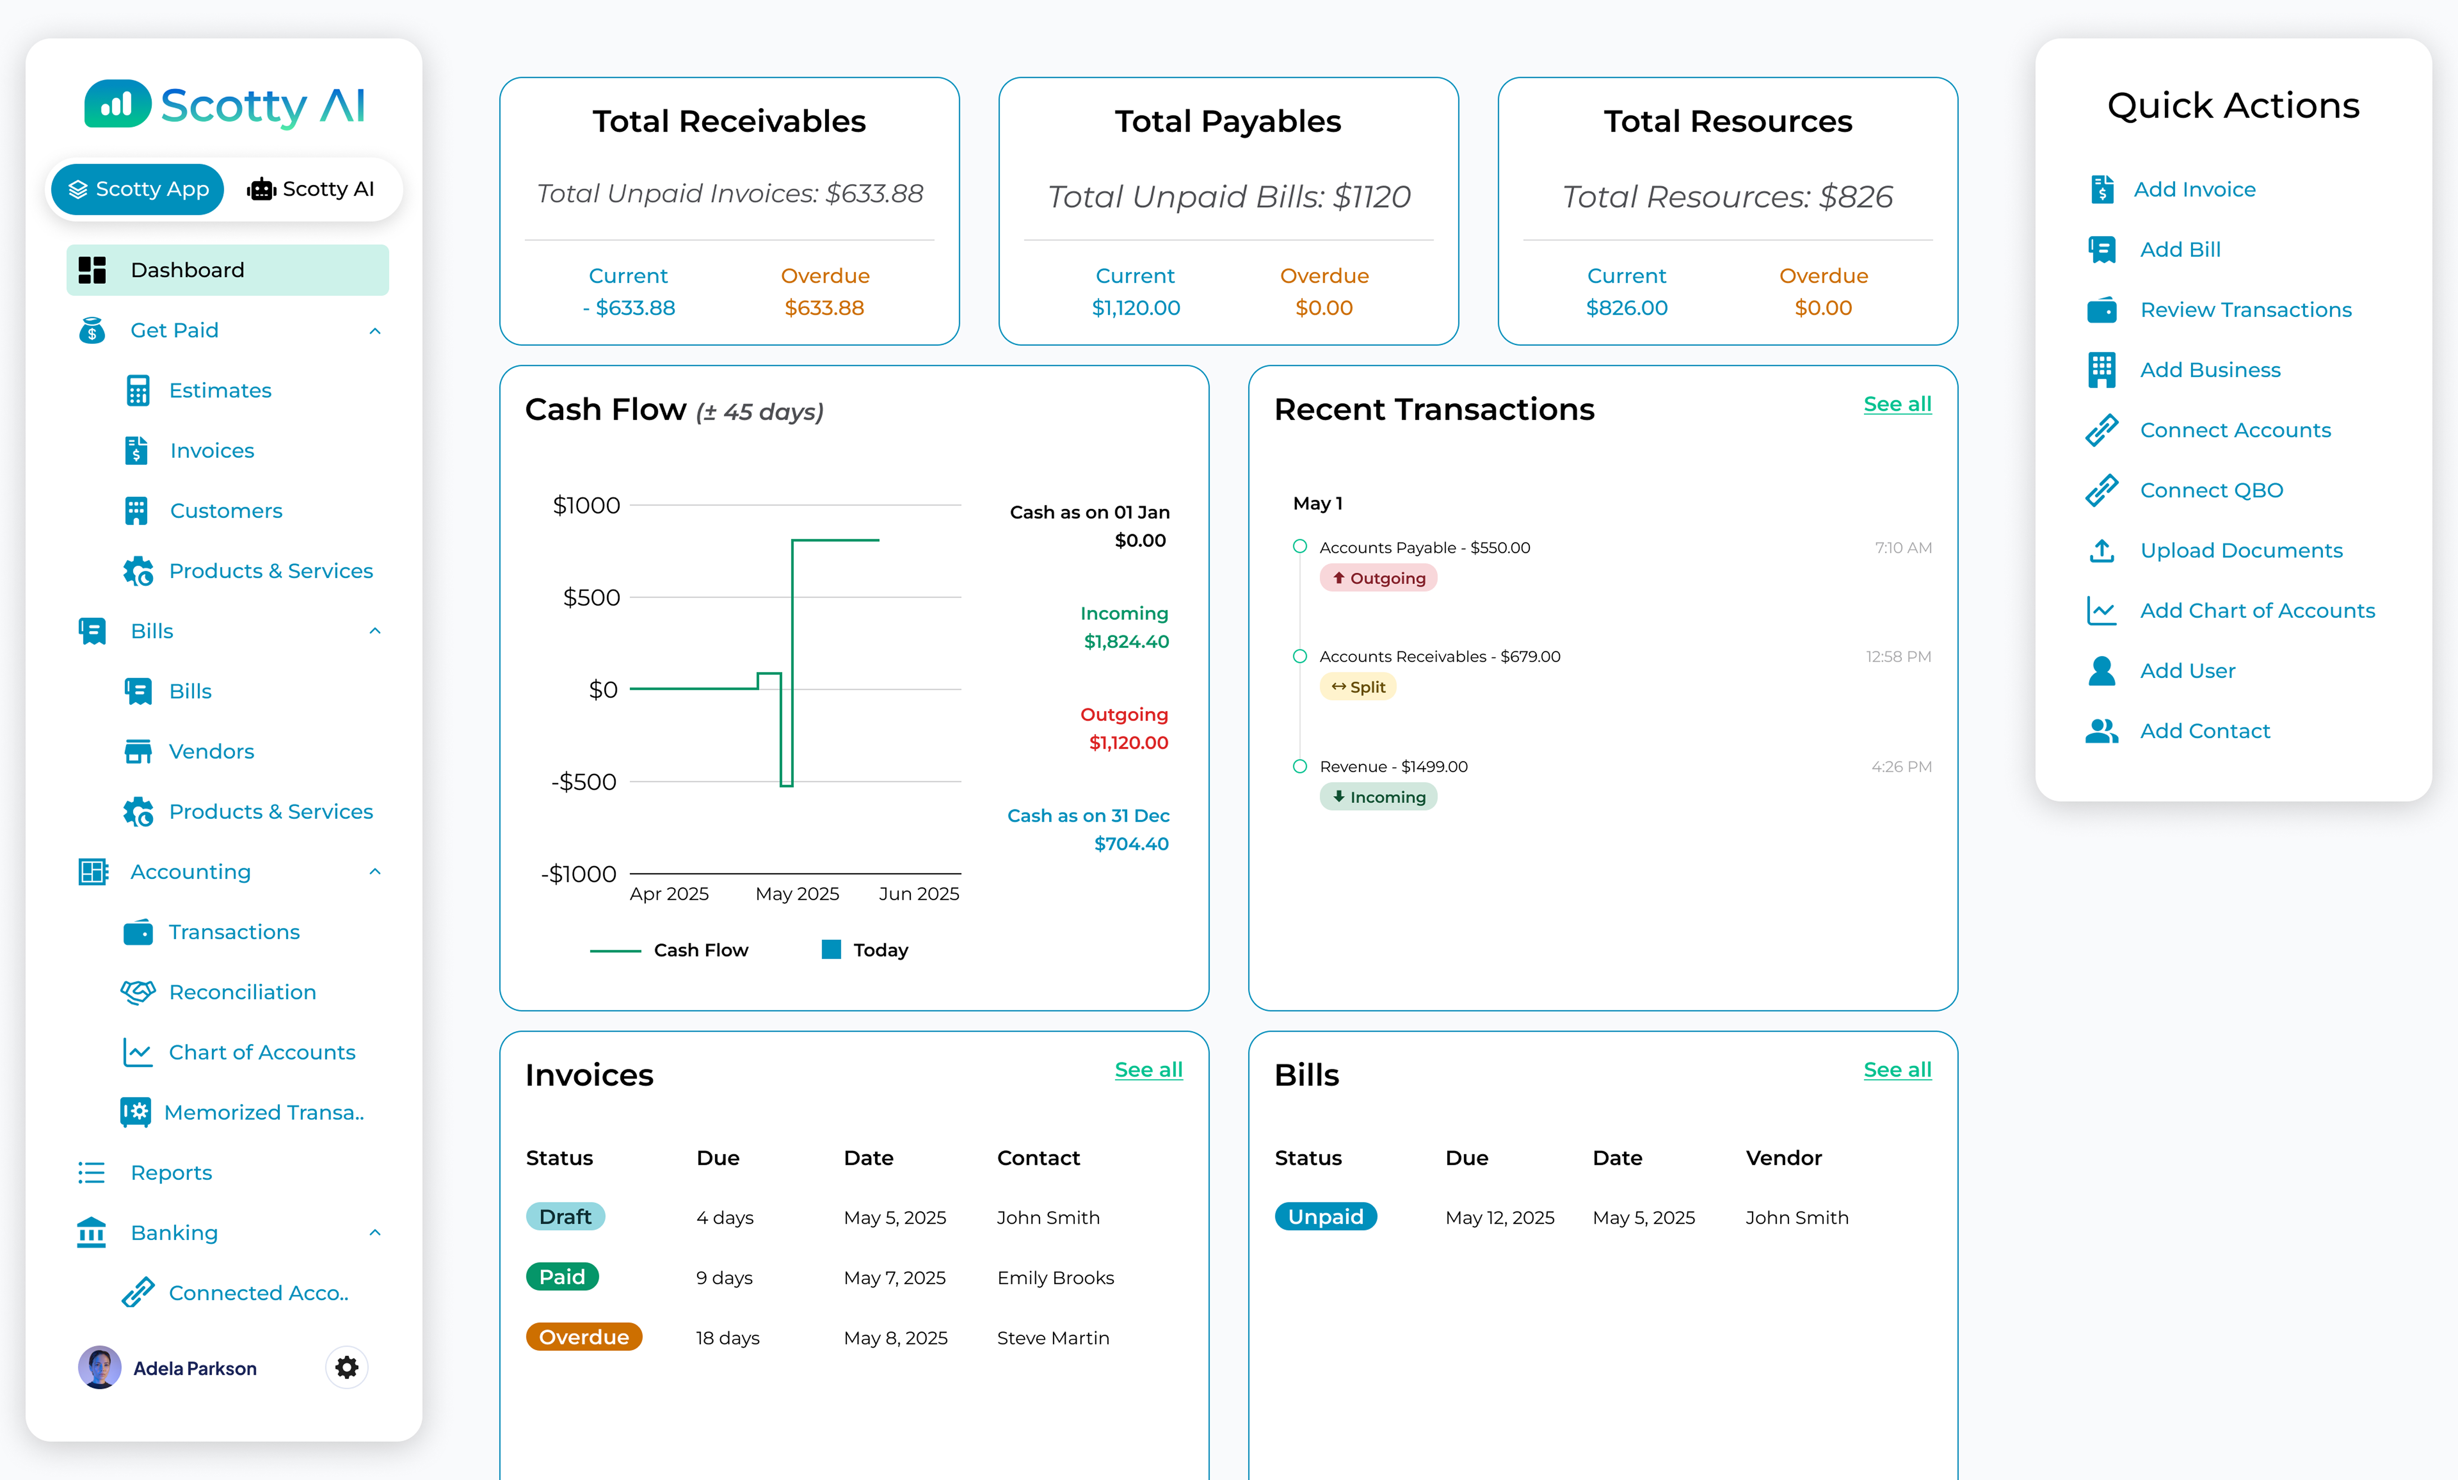Click Adela Parkson's profile avatar
Image resolution: width=2458 pixels, height=1480 pixels.
(x=100, y=1367)
